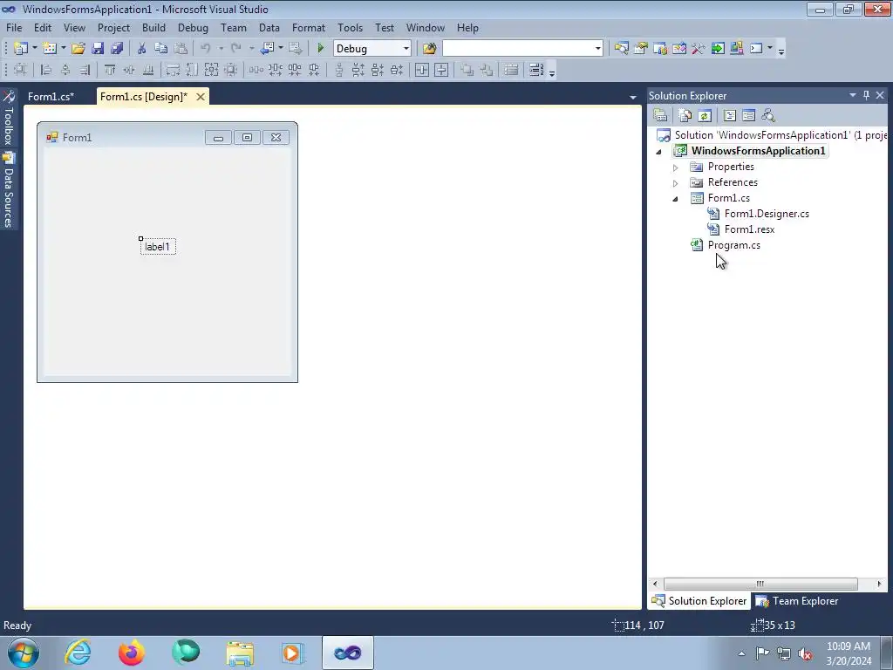This screenshot has width=893, height=670.
Task: Open the Find combo box dropdown
Action: [598, 49]
